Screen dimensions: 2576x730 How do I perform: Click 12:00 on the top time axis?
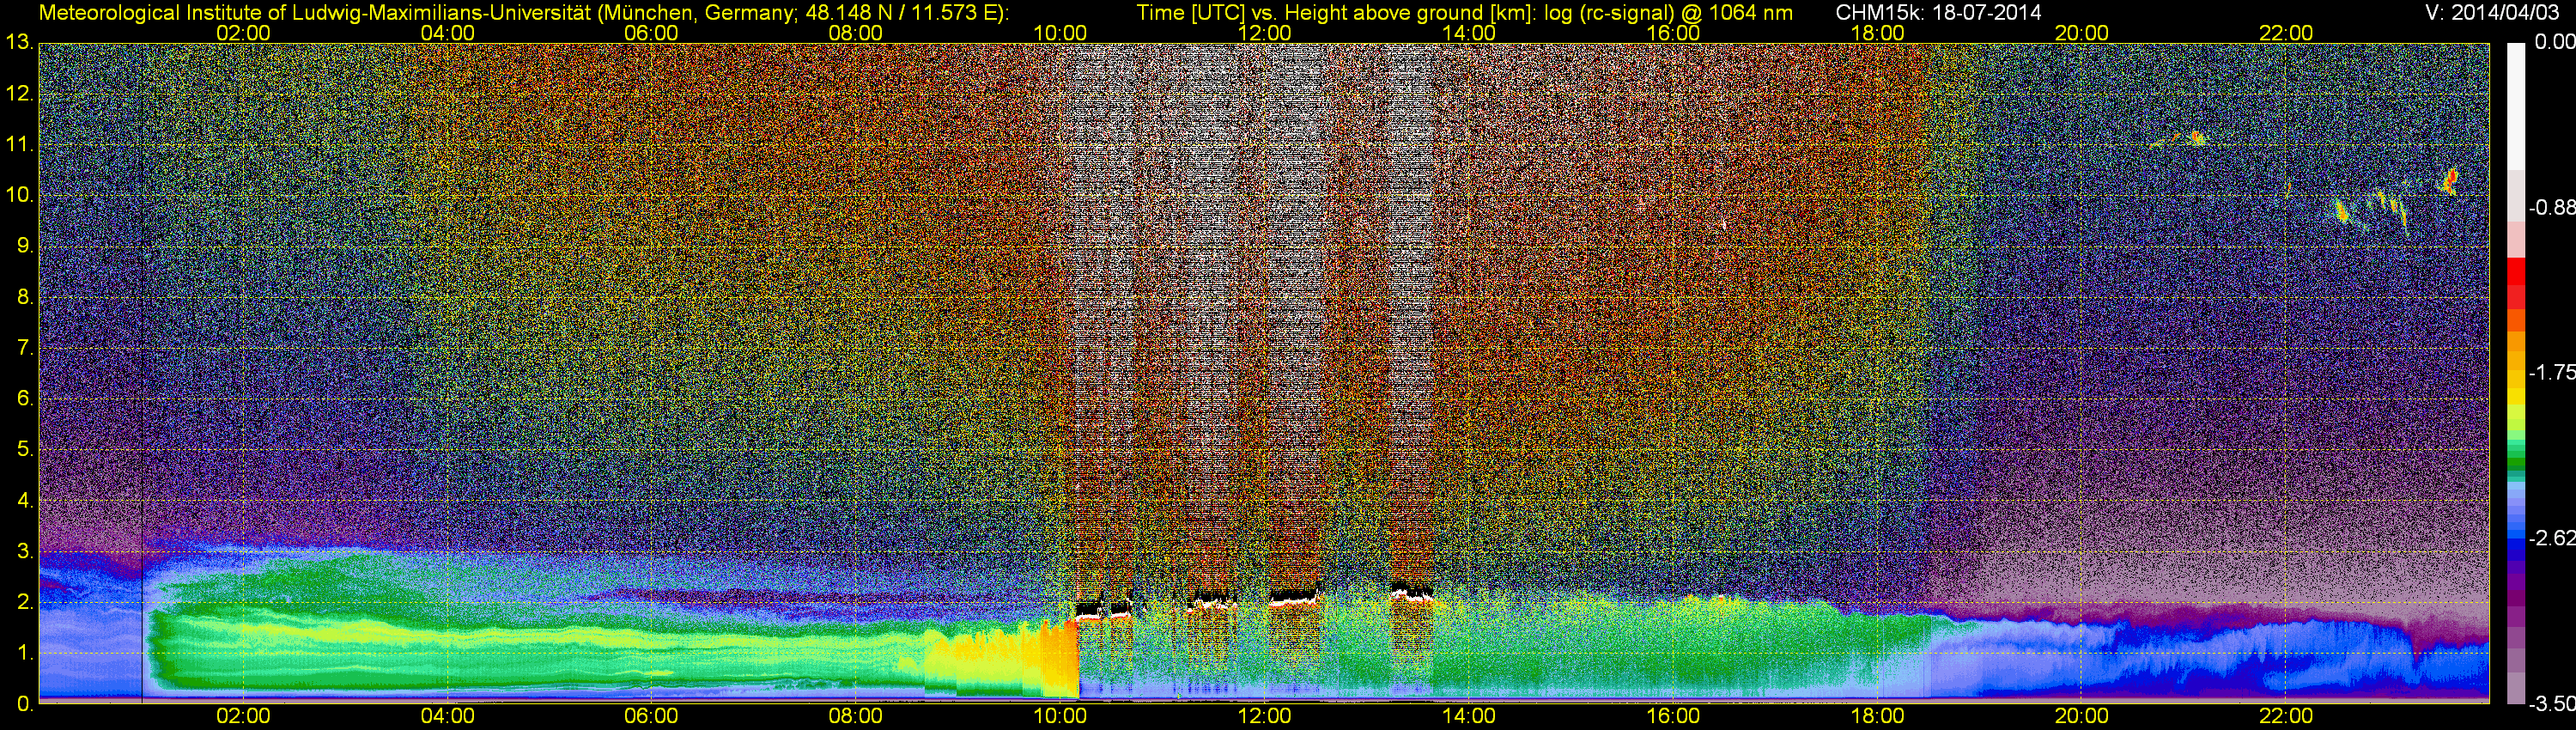(x=1264, y=33)
